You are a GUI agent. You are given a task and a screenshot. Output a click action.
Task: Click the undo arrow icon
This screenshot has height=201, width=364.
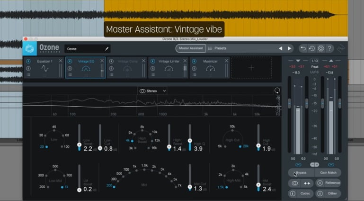[x=303, y=48]
